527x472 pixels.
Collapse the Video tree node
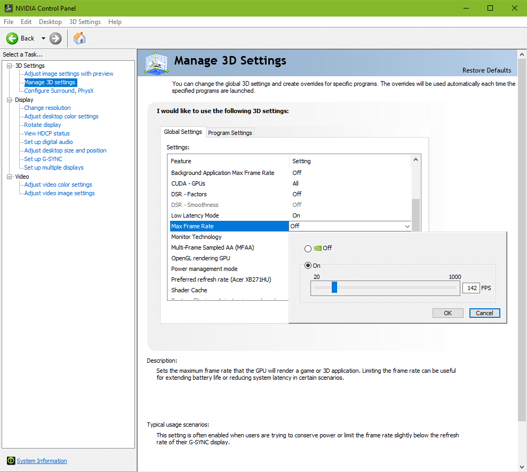coord(9,177)
